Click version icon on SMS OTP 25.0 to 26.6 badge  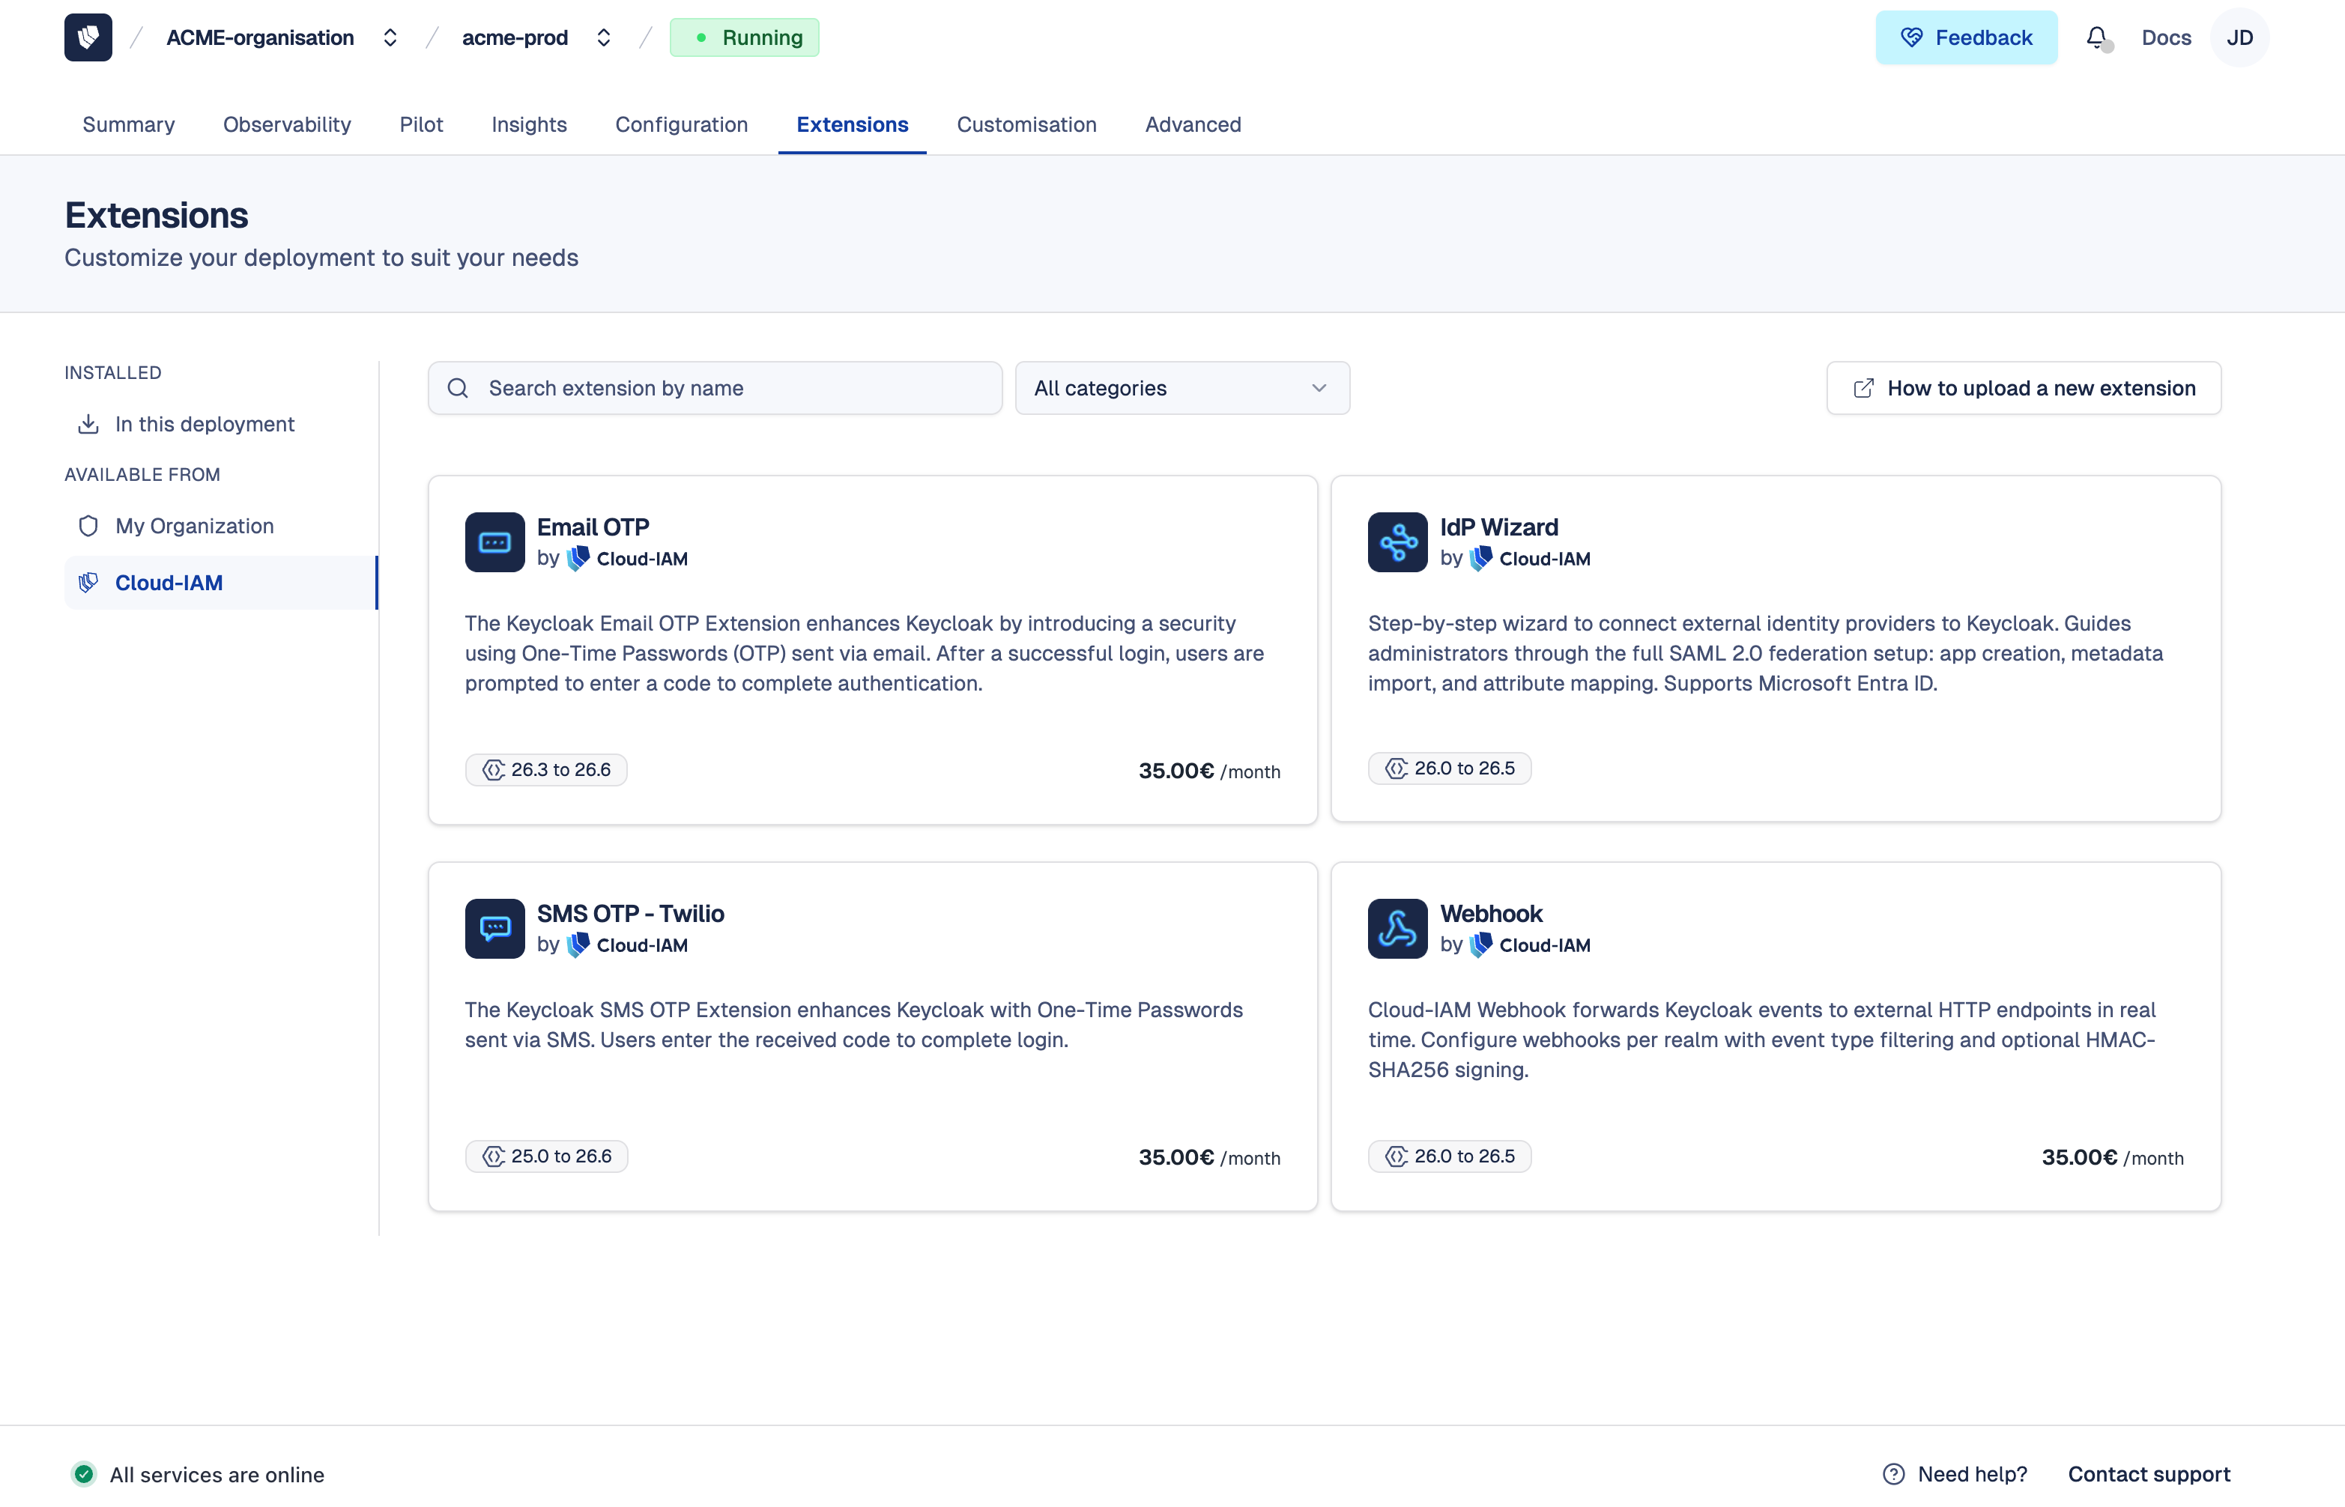[x=493, y=1156]
